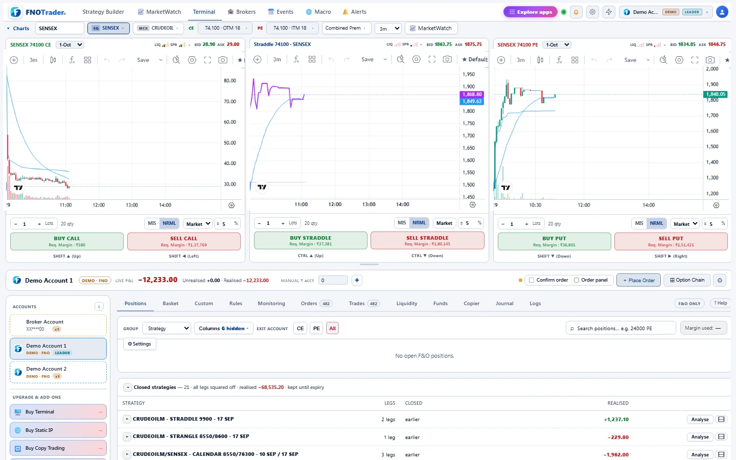Add symbol plus on Straddle chart toolbar

258,60
